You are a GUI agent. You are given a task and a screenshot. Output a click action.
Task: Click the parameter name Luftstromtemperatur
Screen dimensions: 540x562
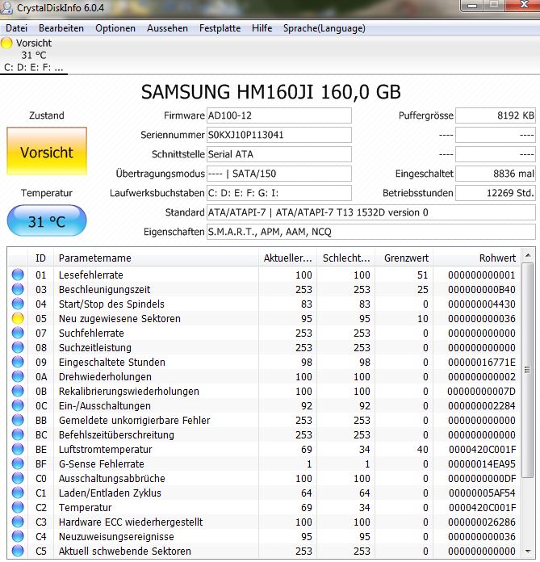point(106,449)
